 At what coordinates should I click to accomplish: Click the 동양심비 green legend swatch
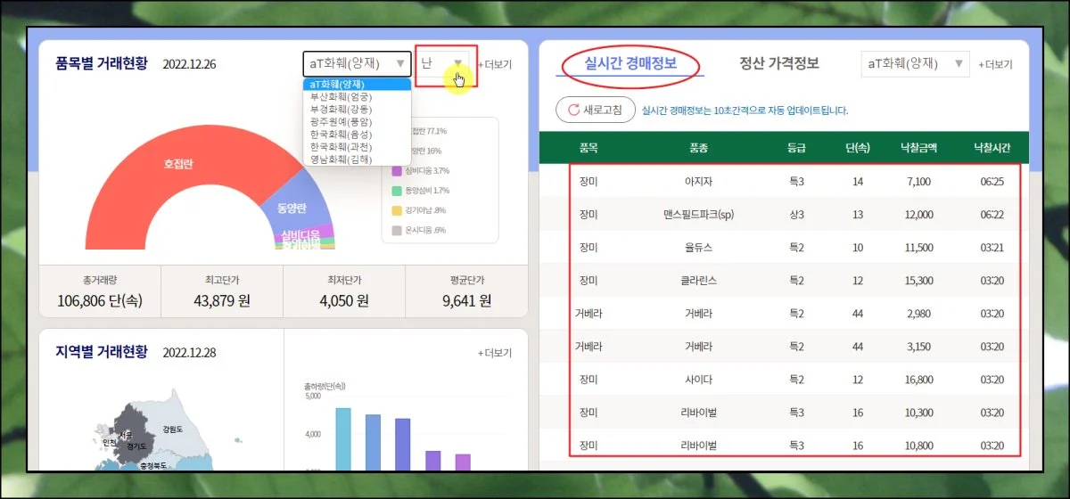click(397, 191)
